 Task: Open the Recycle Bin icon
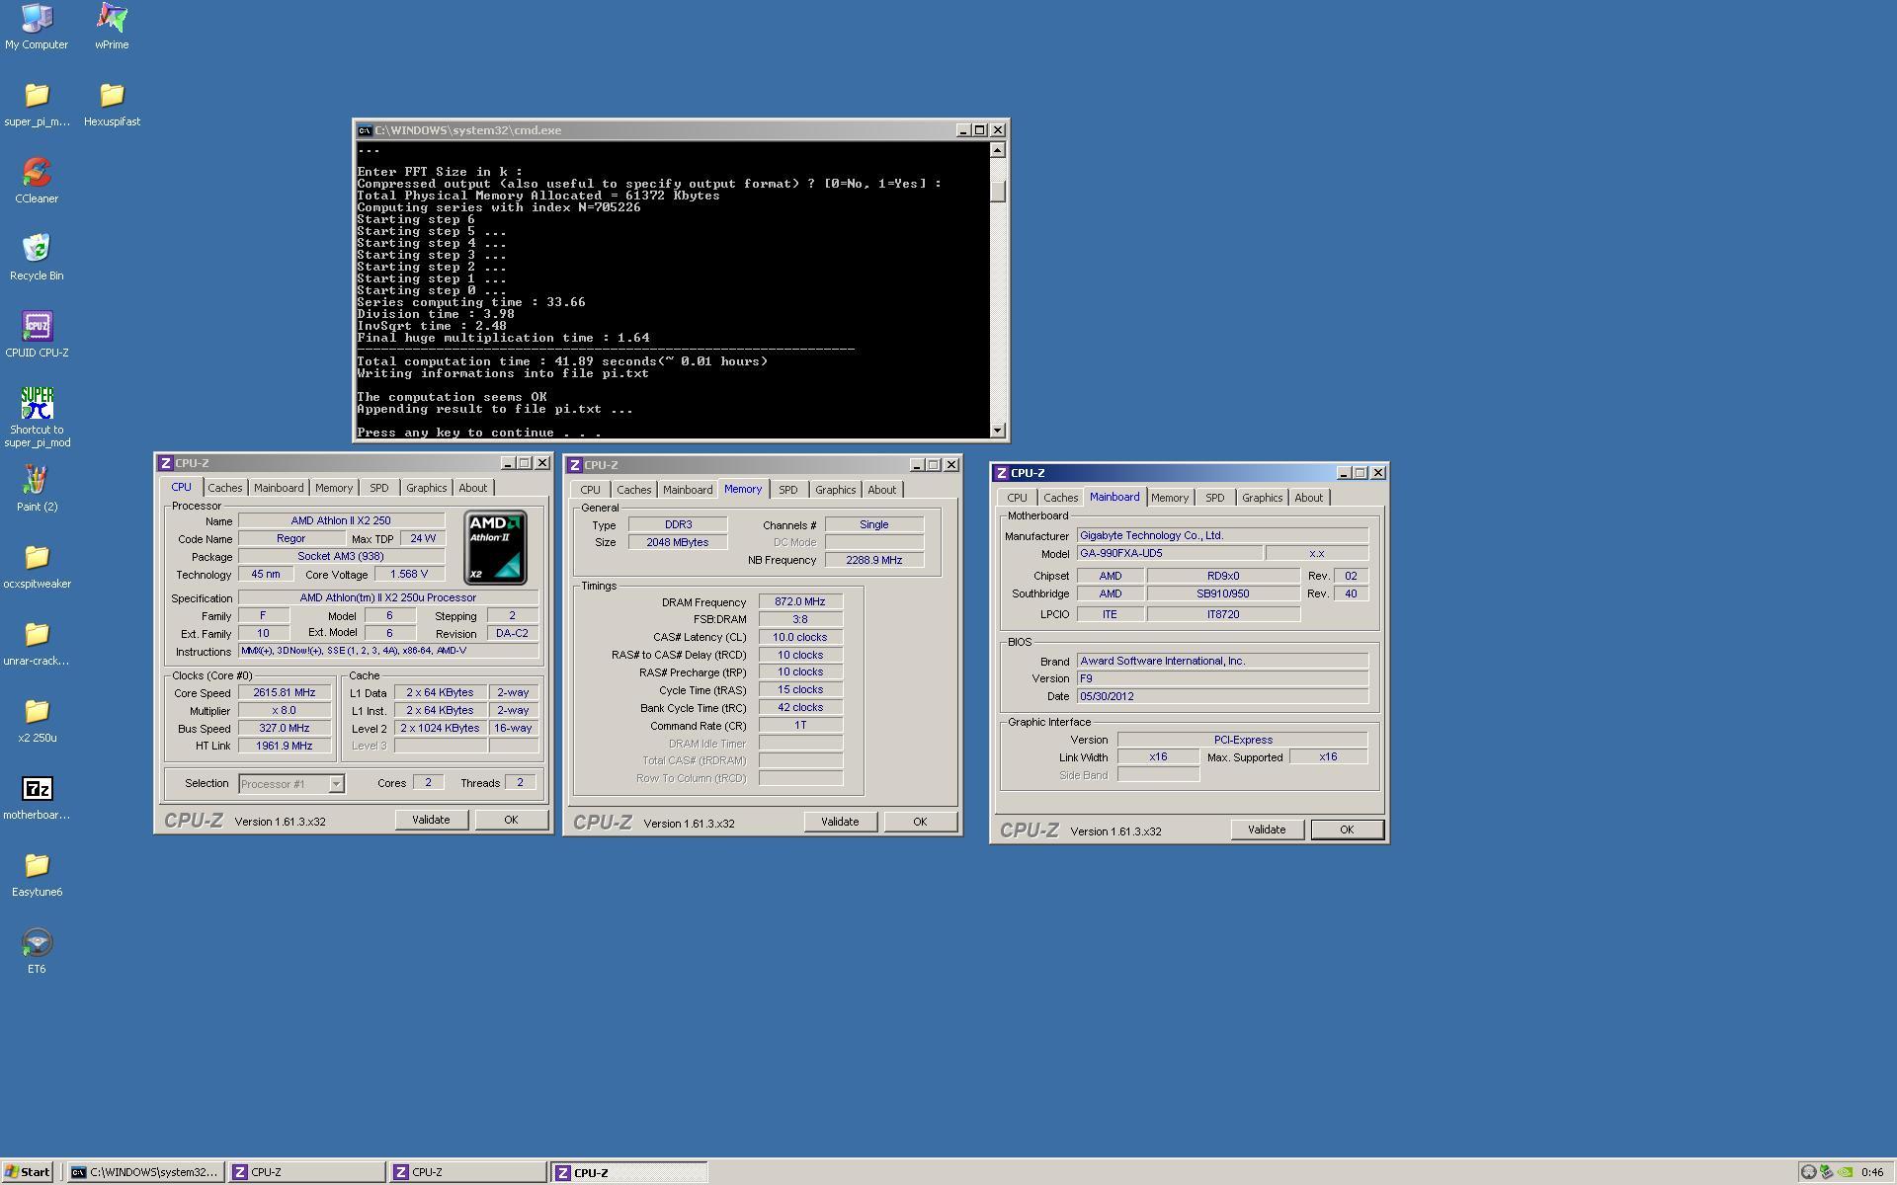pos(37,258)
